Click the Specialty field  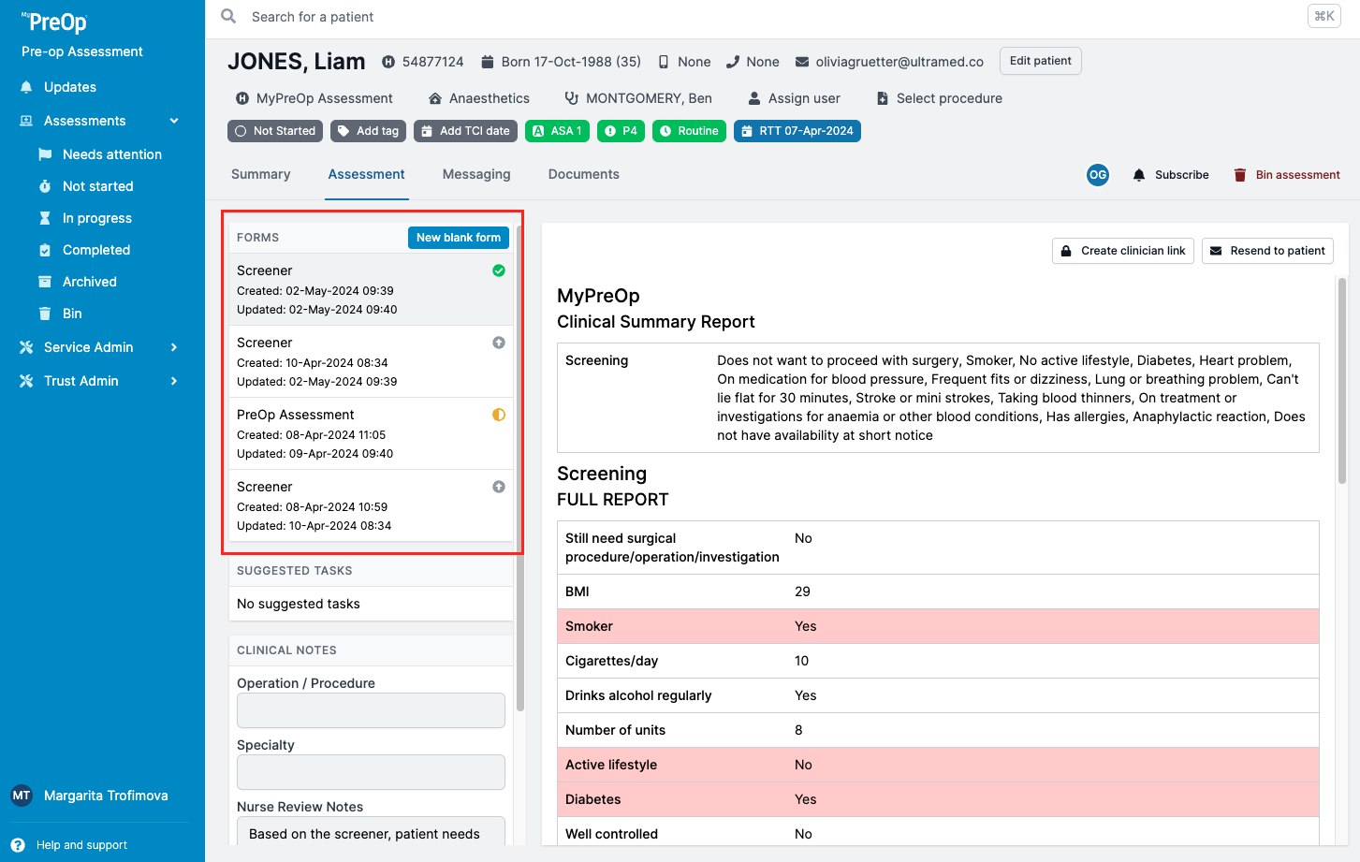371,772
